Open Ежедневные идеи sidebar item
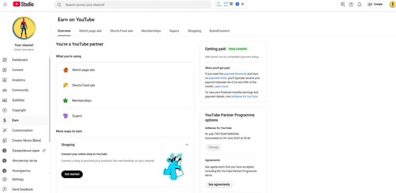Screen dimensions: 396x193 26,150
